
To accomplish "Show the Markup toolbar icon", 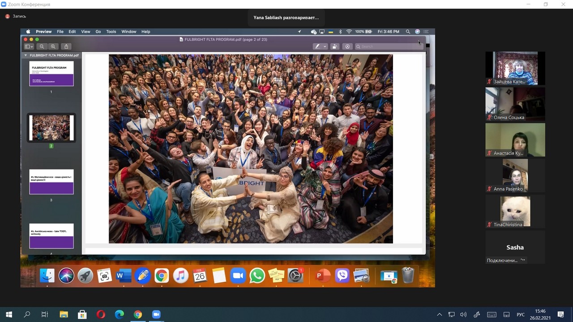I will click(347, 47).
